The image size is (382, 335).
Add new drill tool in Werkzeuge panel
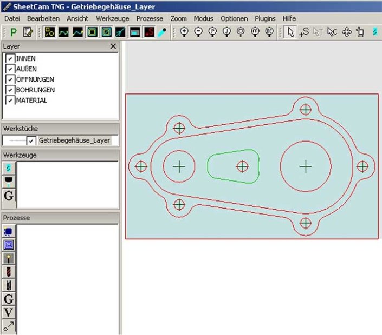(9, 168)
